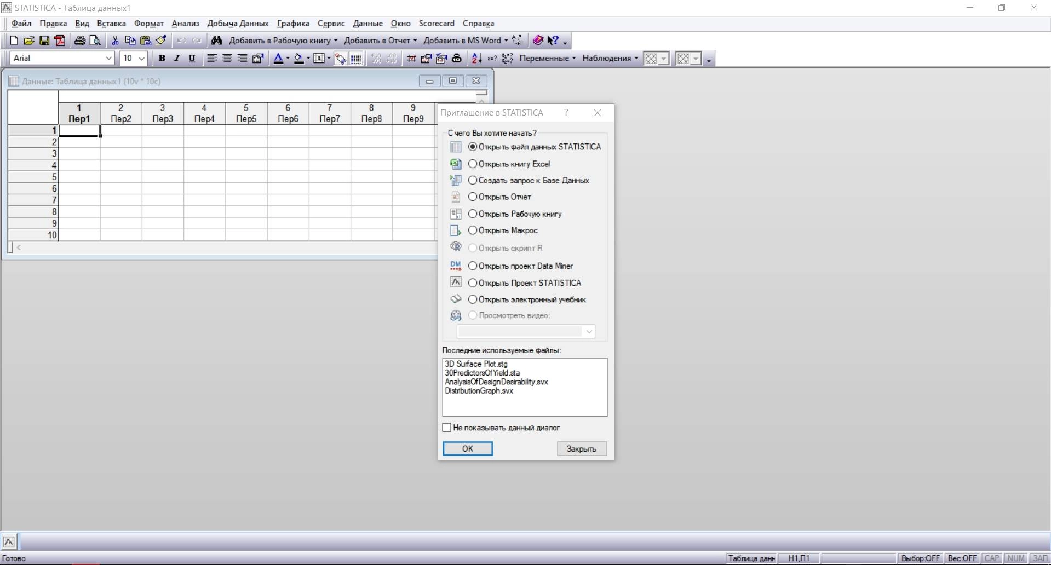
Task: Select 'Открыть файл данных STATISTICA' radio button
Action: point(473,147)
